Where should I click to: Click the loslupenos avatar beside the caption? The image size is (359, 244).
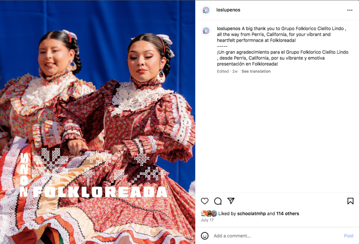[206, 30]
